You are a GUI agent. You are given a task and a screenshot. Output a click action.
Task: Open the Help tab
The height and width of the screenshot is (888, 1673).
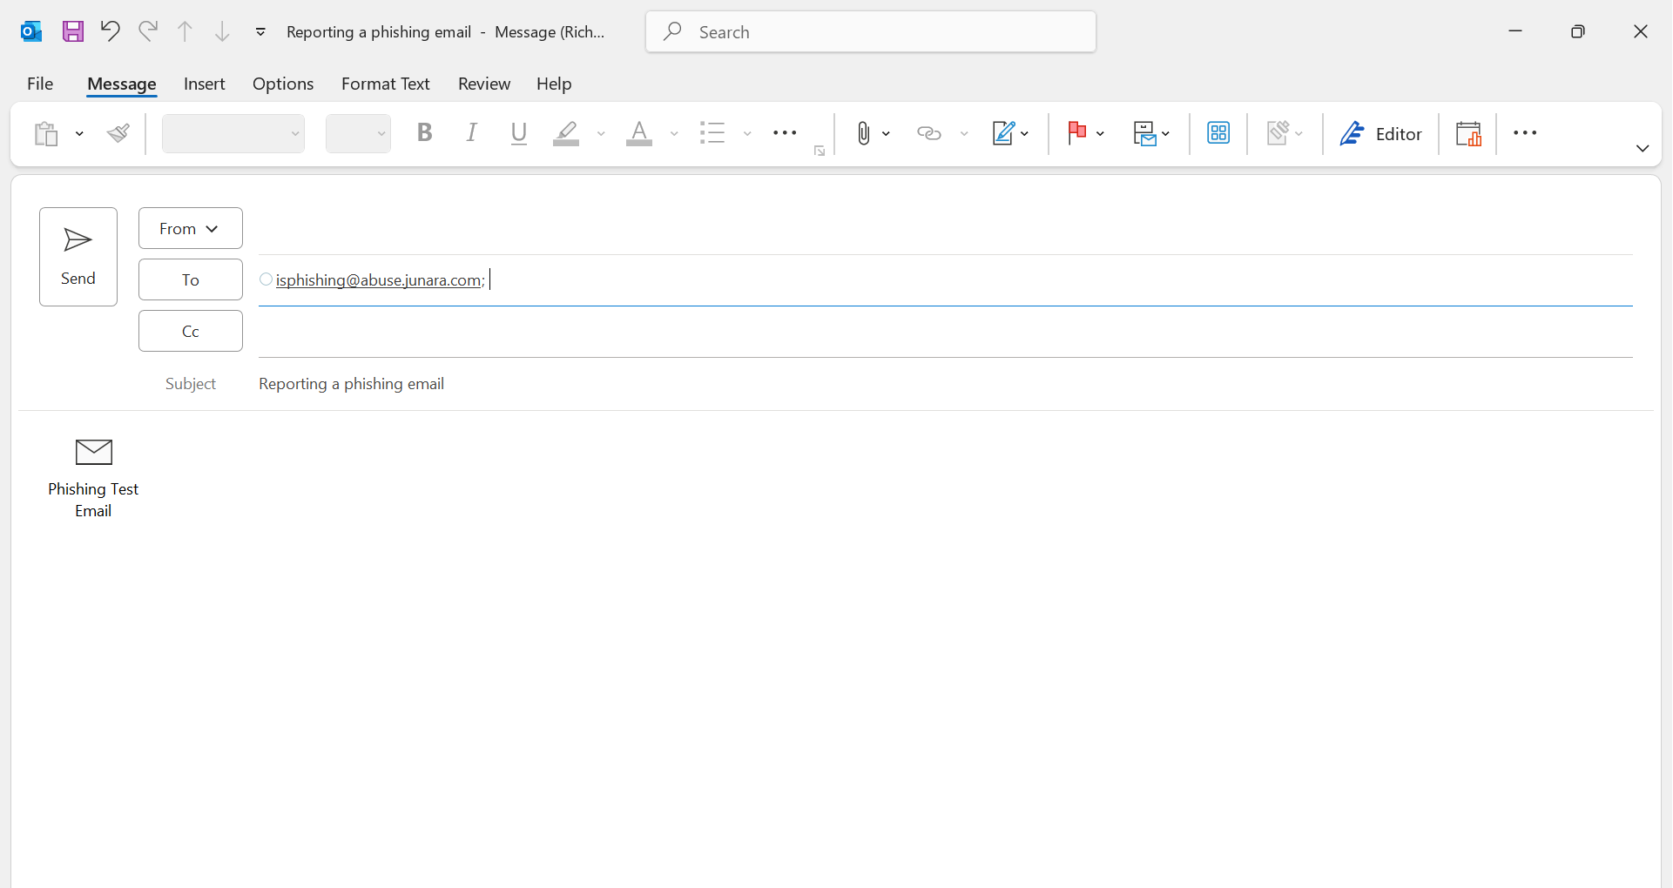coord(554,84)
